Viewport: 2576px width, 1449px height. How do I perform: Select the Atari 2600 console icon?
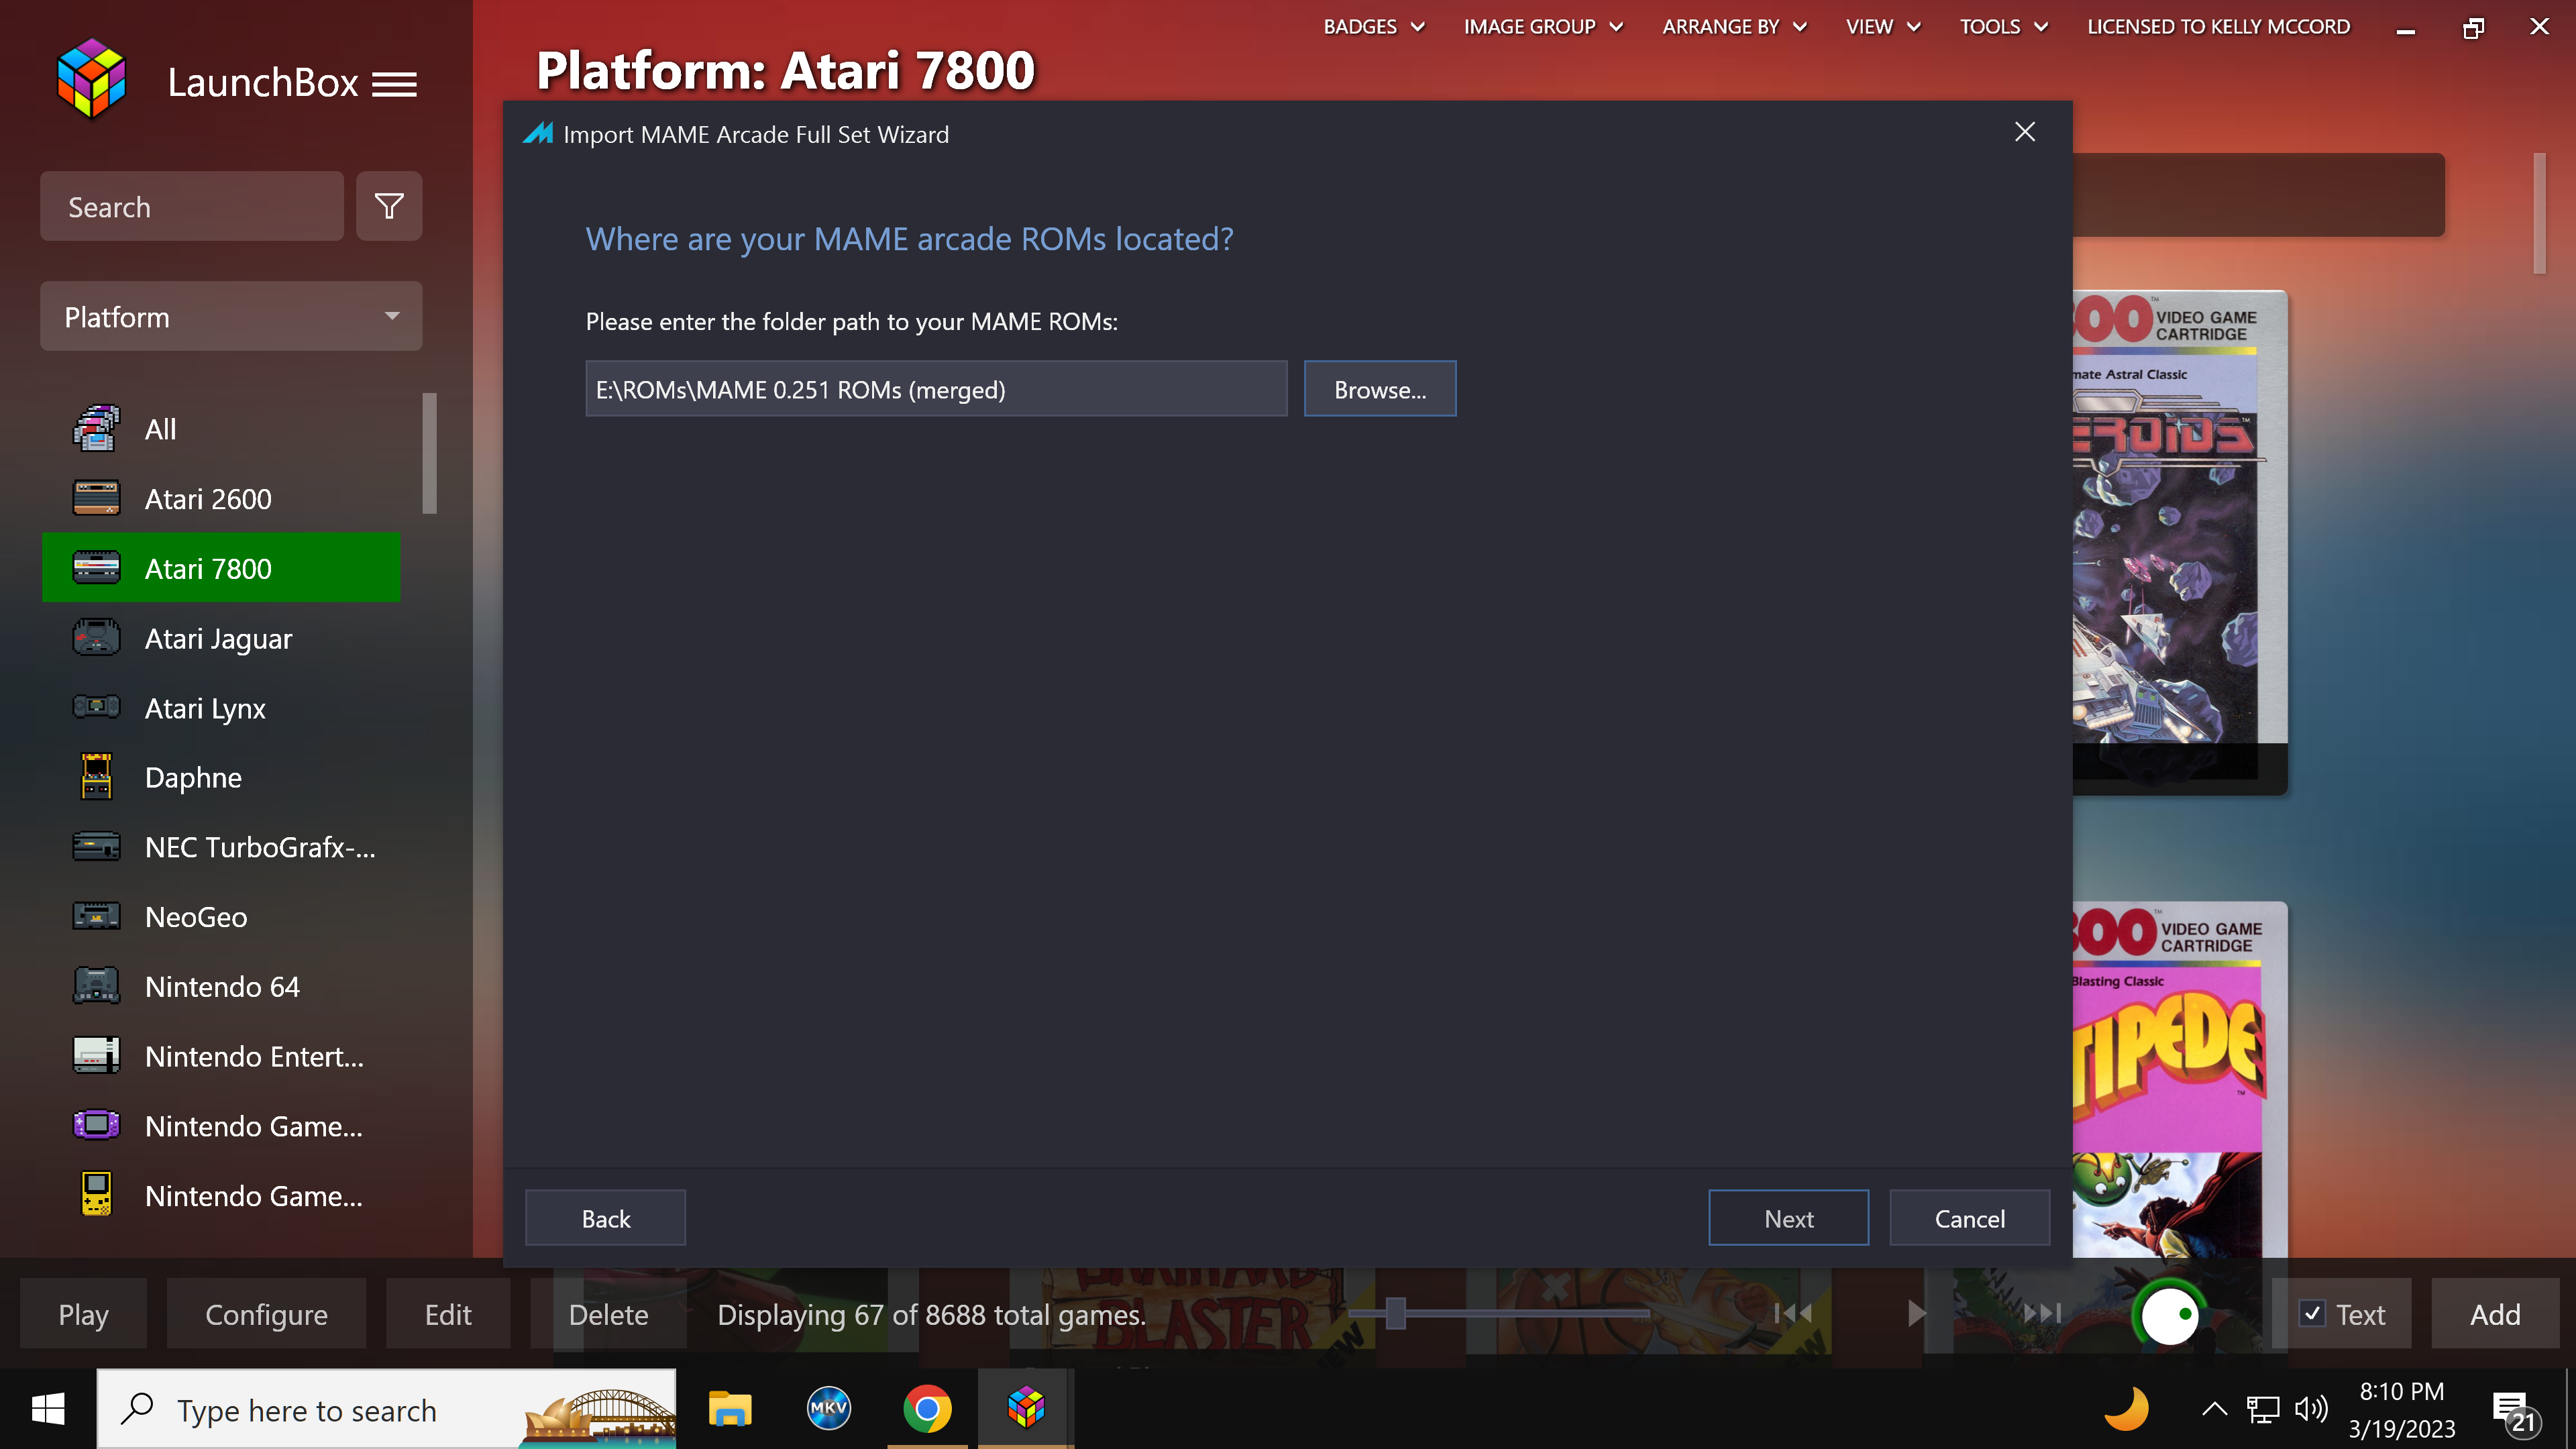[96, 498]
